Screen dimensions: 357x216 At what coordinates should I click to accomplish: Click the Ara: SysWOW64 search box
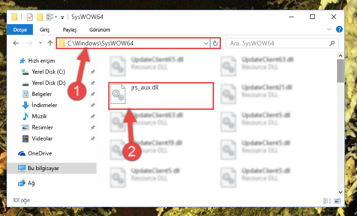(282, 43)
